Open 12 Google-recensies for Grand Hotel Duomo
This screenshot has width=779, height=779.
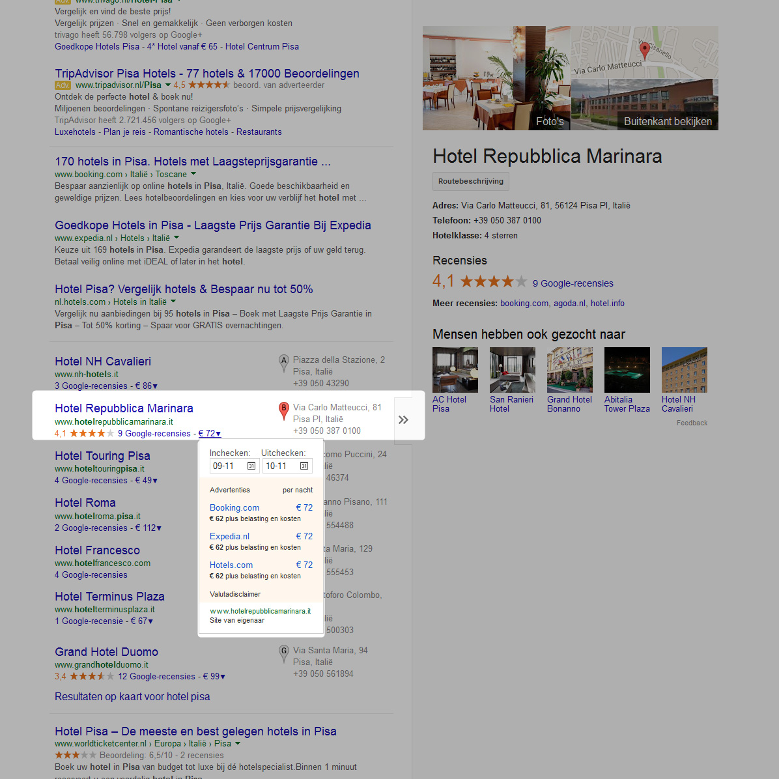coord(156,676)
